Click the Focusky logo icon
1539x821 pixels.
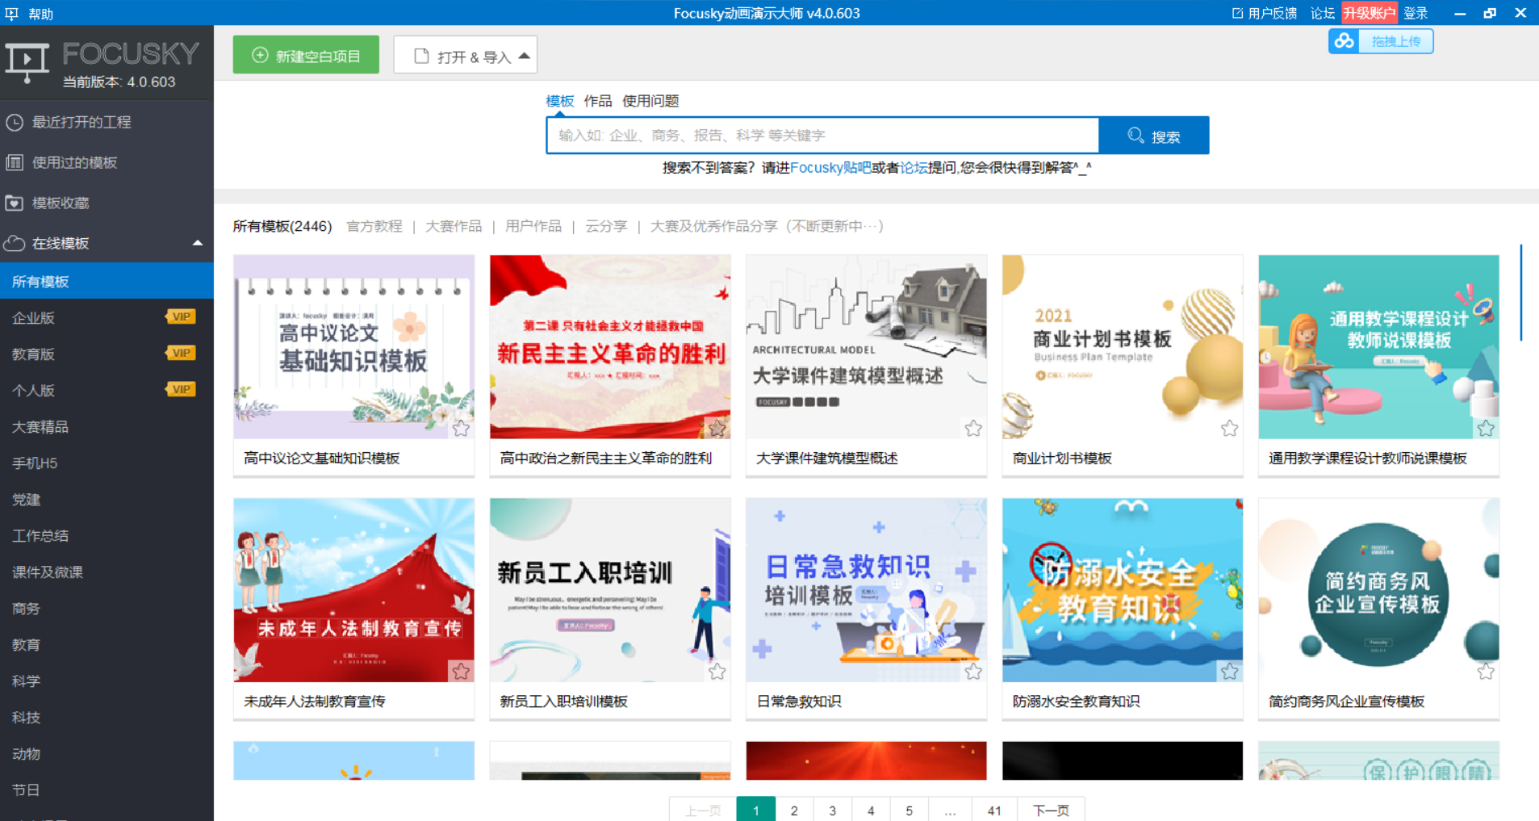coord(28,61)
